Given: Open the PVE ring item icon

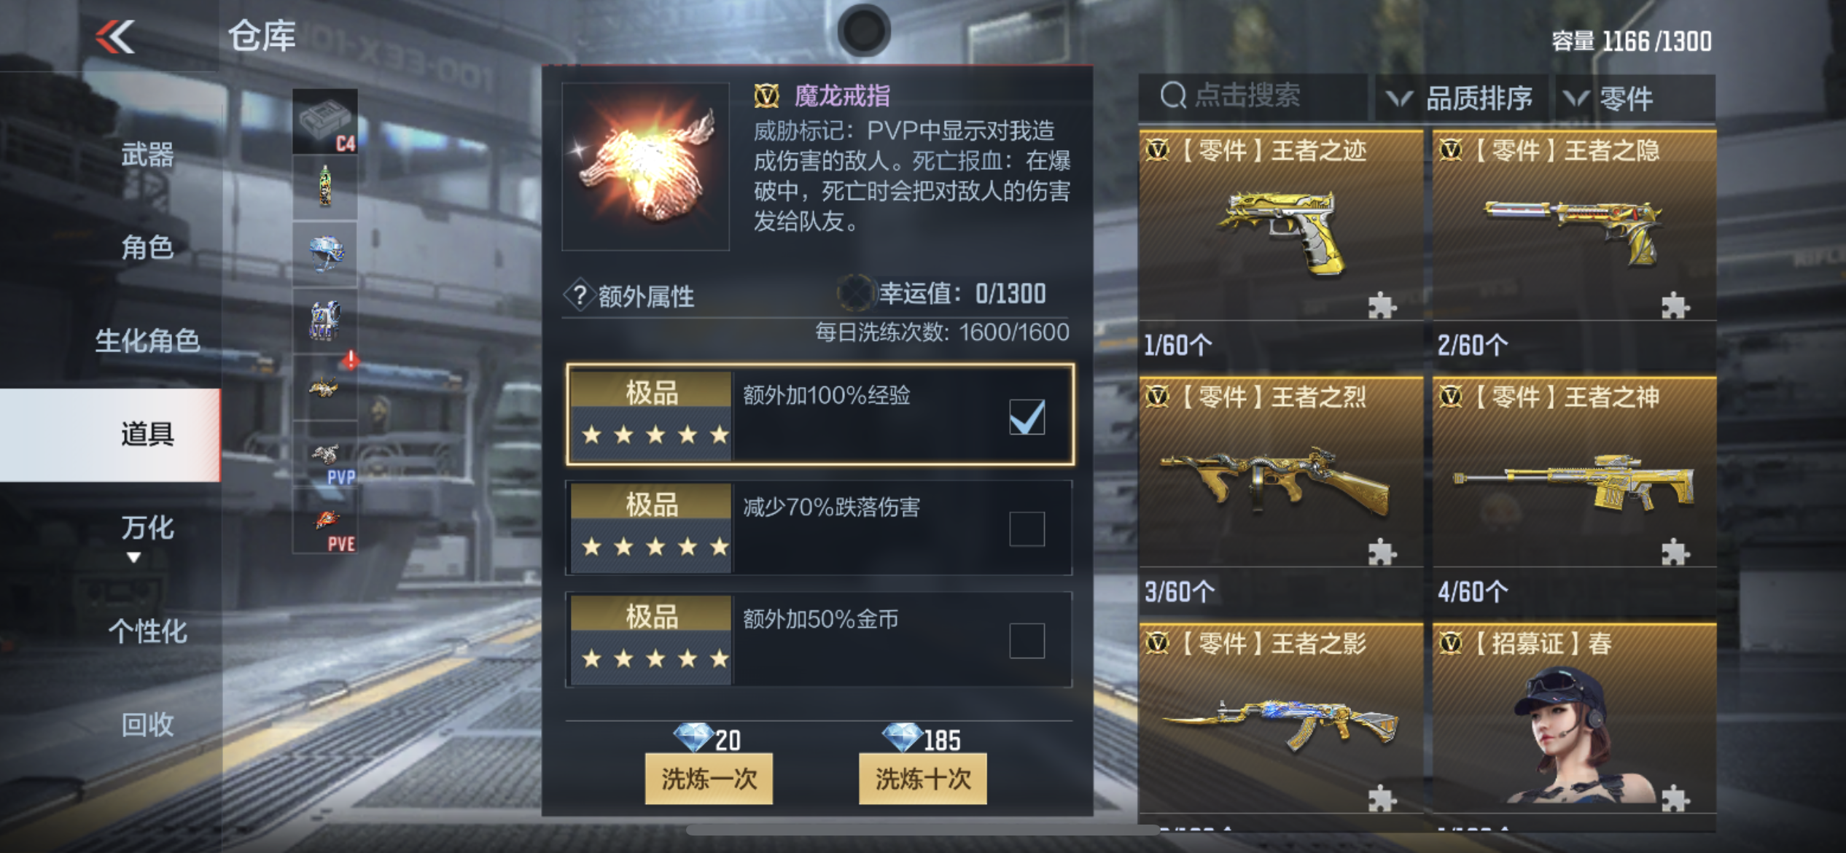Looking at the screenshot, I should point(325,521).
